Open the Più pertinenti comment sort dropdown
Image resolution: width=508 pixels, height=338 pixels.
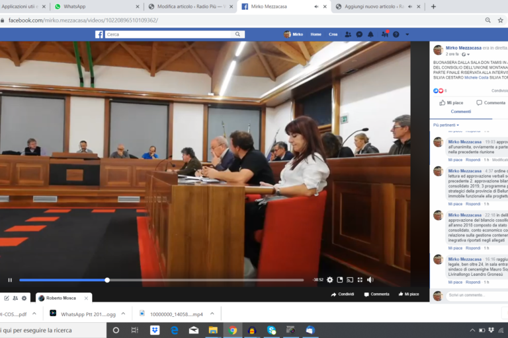[x=446, y=124]
